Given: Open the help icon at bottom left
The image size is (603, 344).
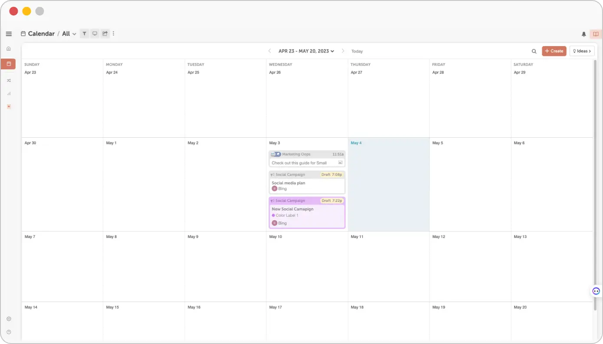Looking at the screenshot, I should tap(9, 331).
